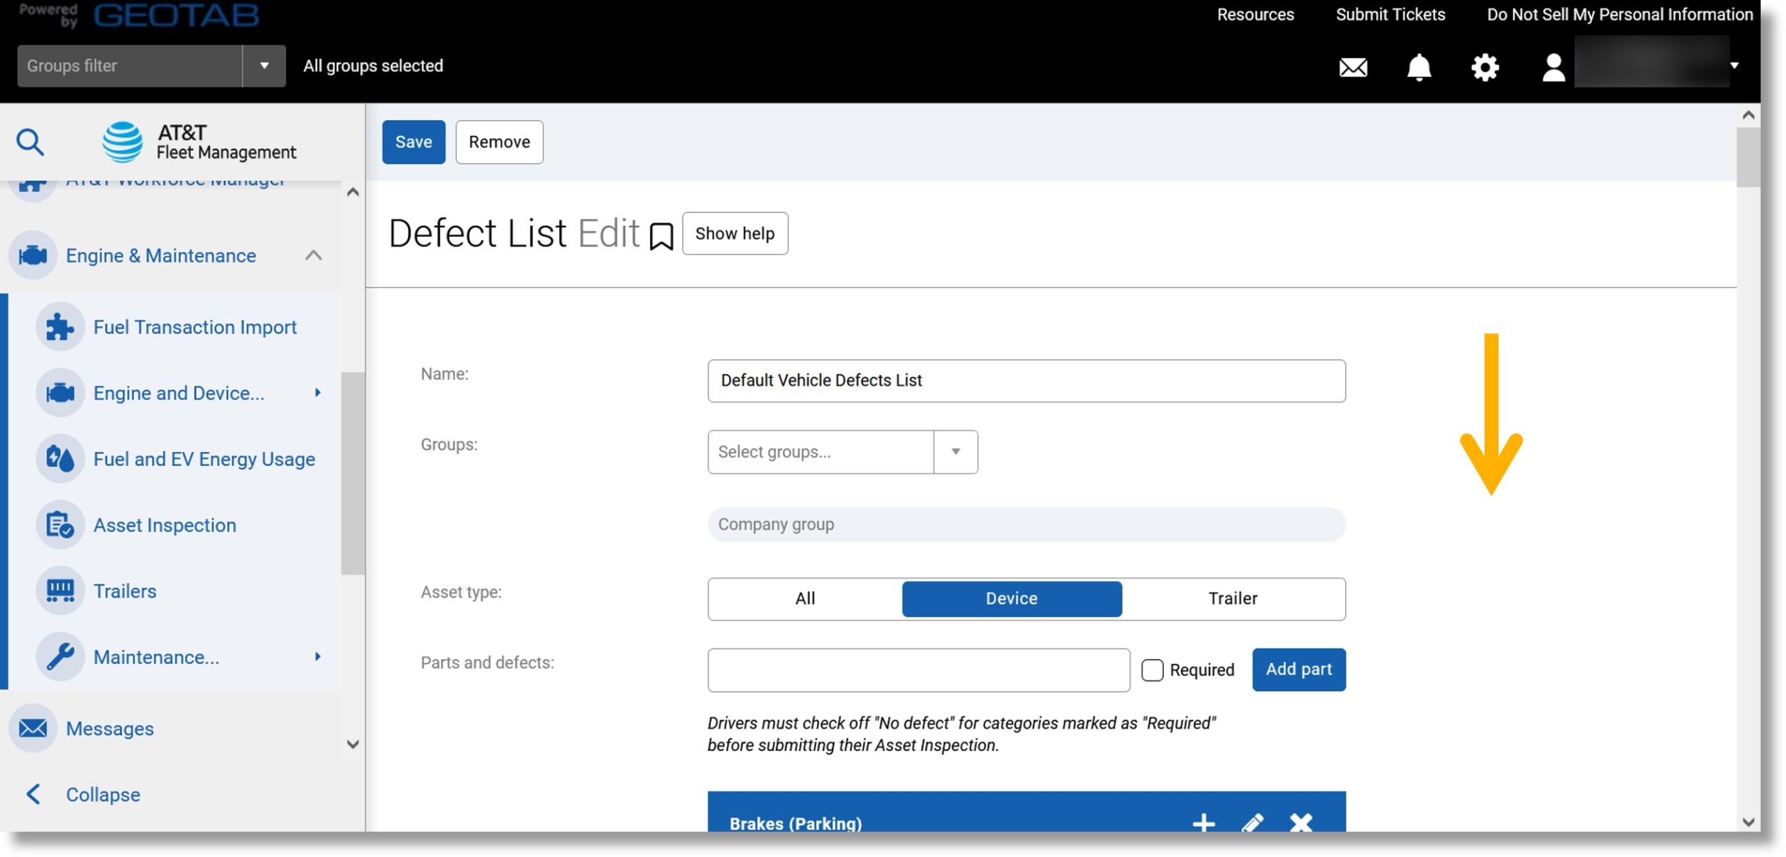Click the Fuel and EV Energy Usage menu item

pyautogui.click(x=204, y=459)
